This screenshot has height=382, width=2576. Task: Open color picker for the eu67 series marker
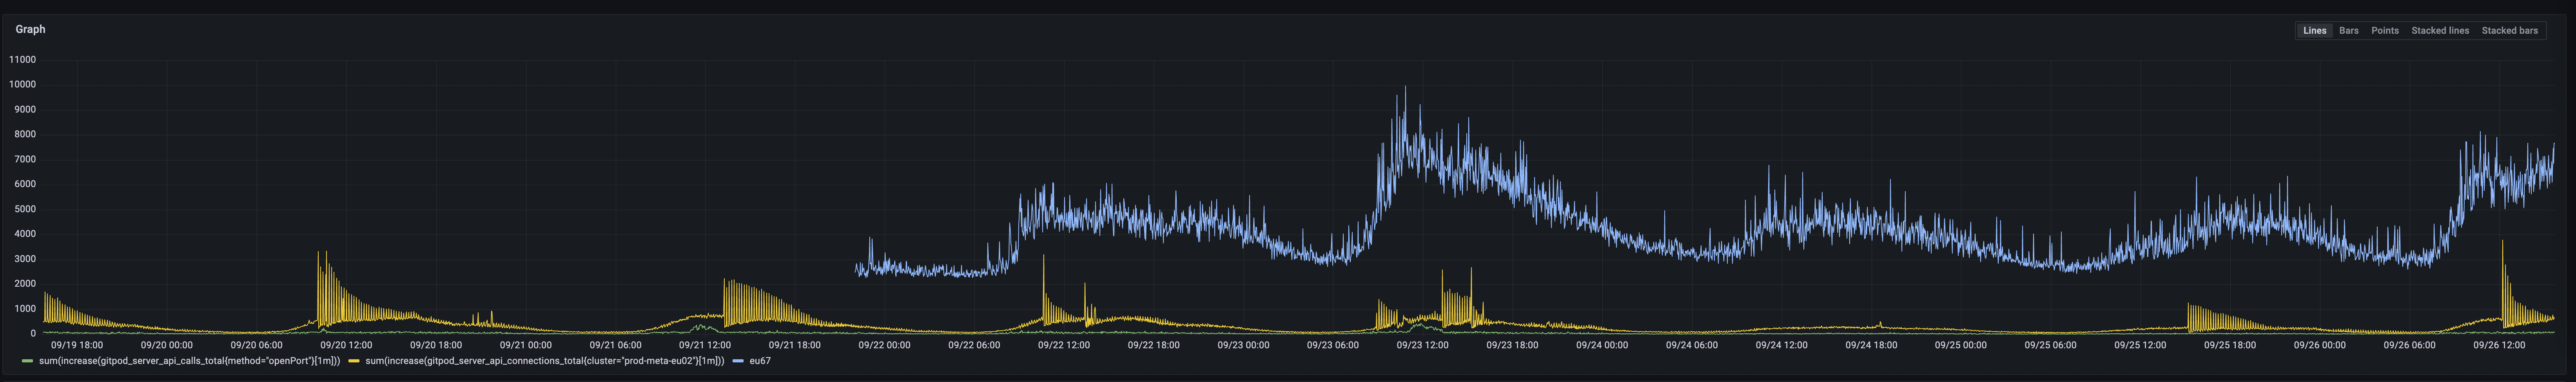pyautogui.click(x=739, y=361)
